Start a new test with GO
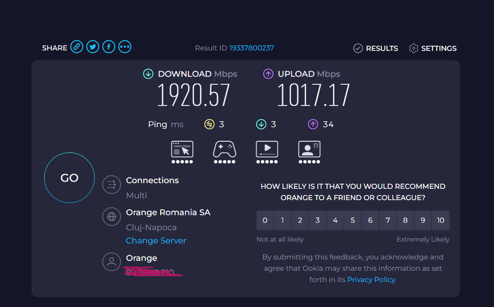This screenshot has height=307, width=494. click(x=69, y=178)
